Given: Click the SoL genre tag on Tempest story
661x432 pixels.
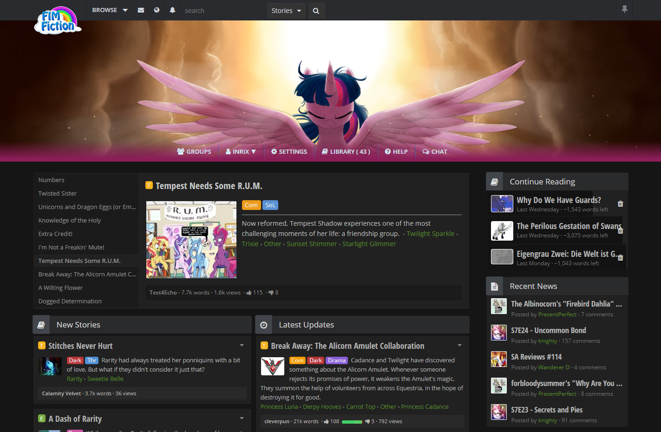Looking at the screenshot, I should pyautogui.click(x=270, y=205).
